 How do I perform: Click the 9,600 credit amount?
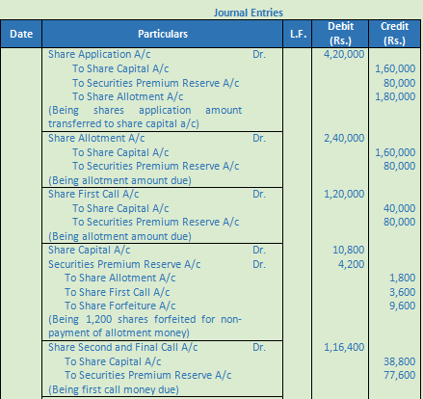coord(403,306)
